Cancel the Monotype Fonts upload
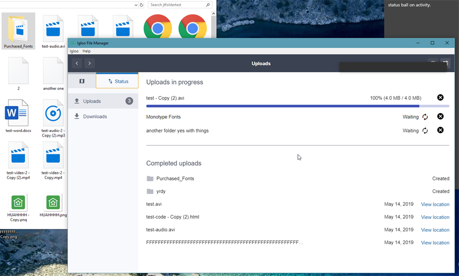This screenshot has width=459, height=276. pos(440,117)
